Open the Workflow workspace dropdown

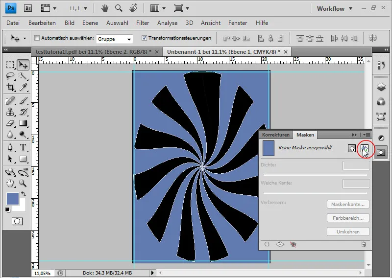[x=334, y=8]
